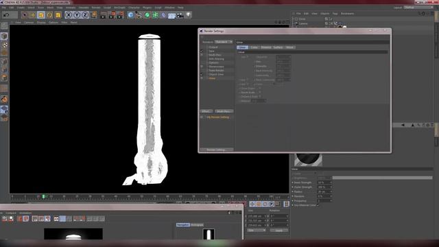Select My Render Setting preset
The height and width of the screenshot is (247, 439).
click(x=218, y=117)
